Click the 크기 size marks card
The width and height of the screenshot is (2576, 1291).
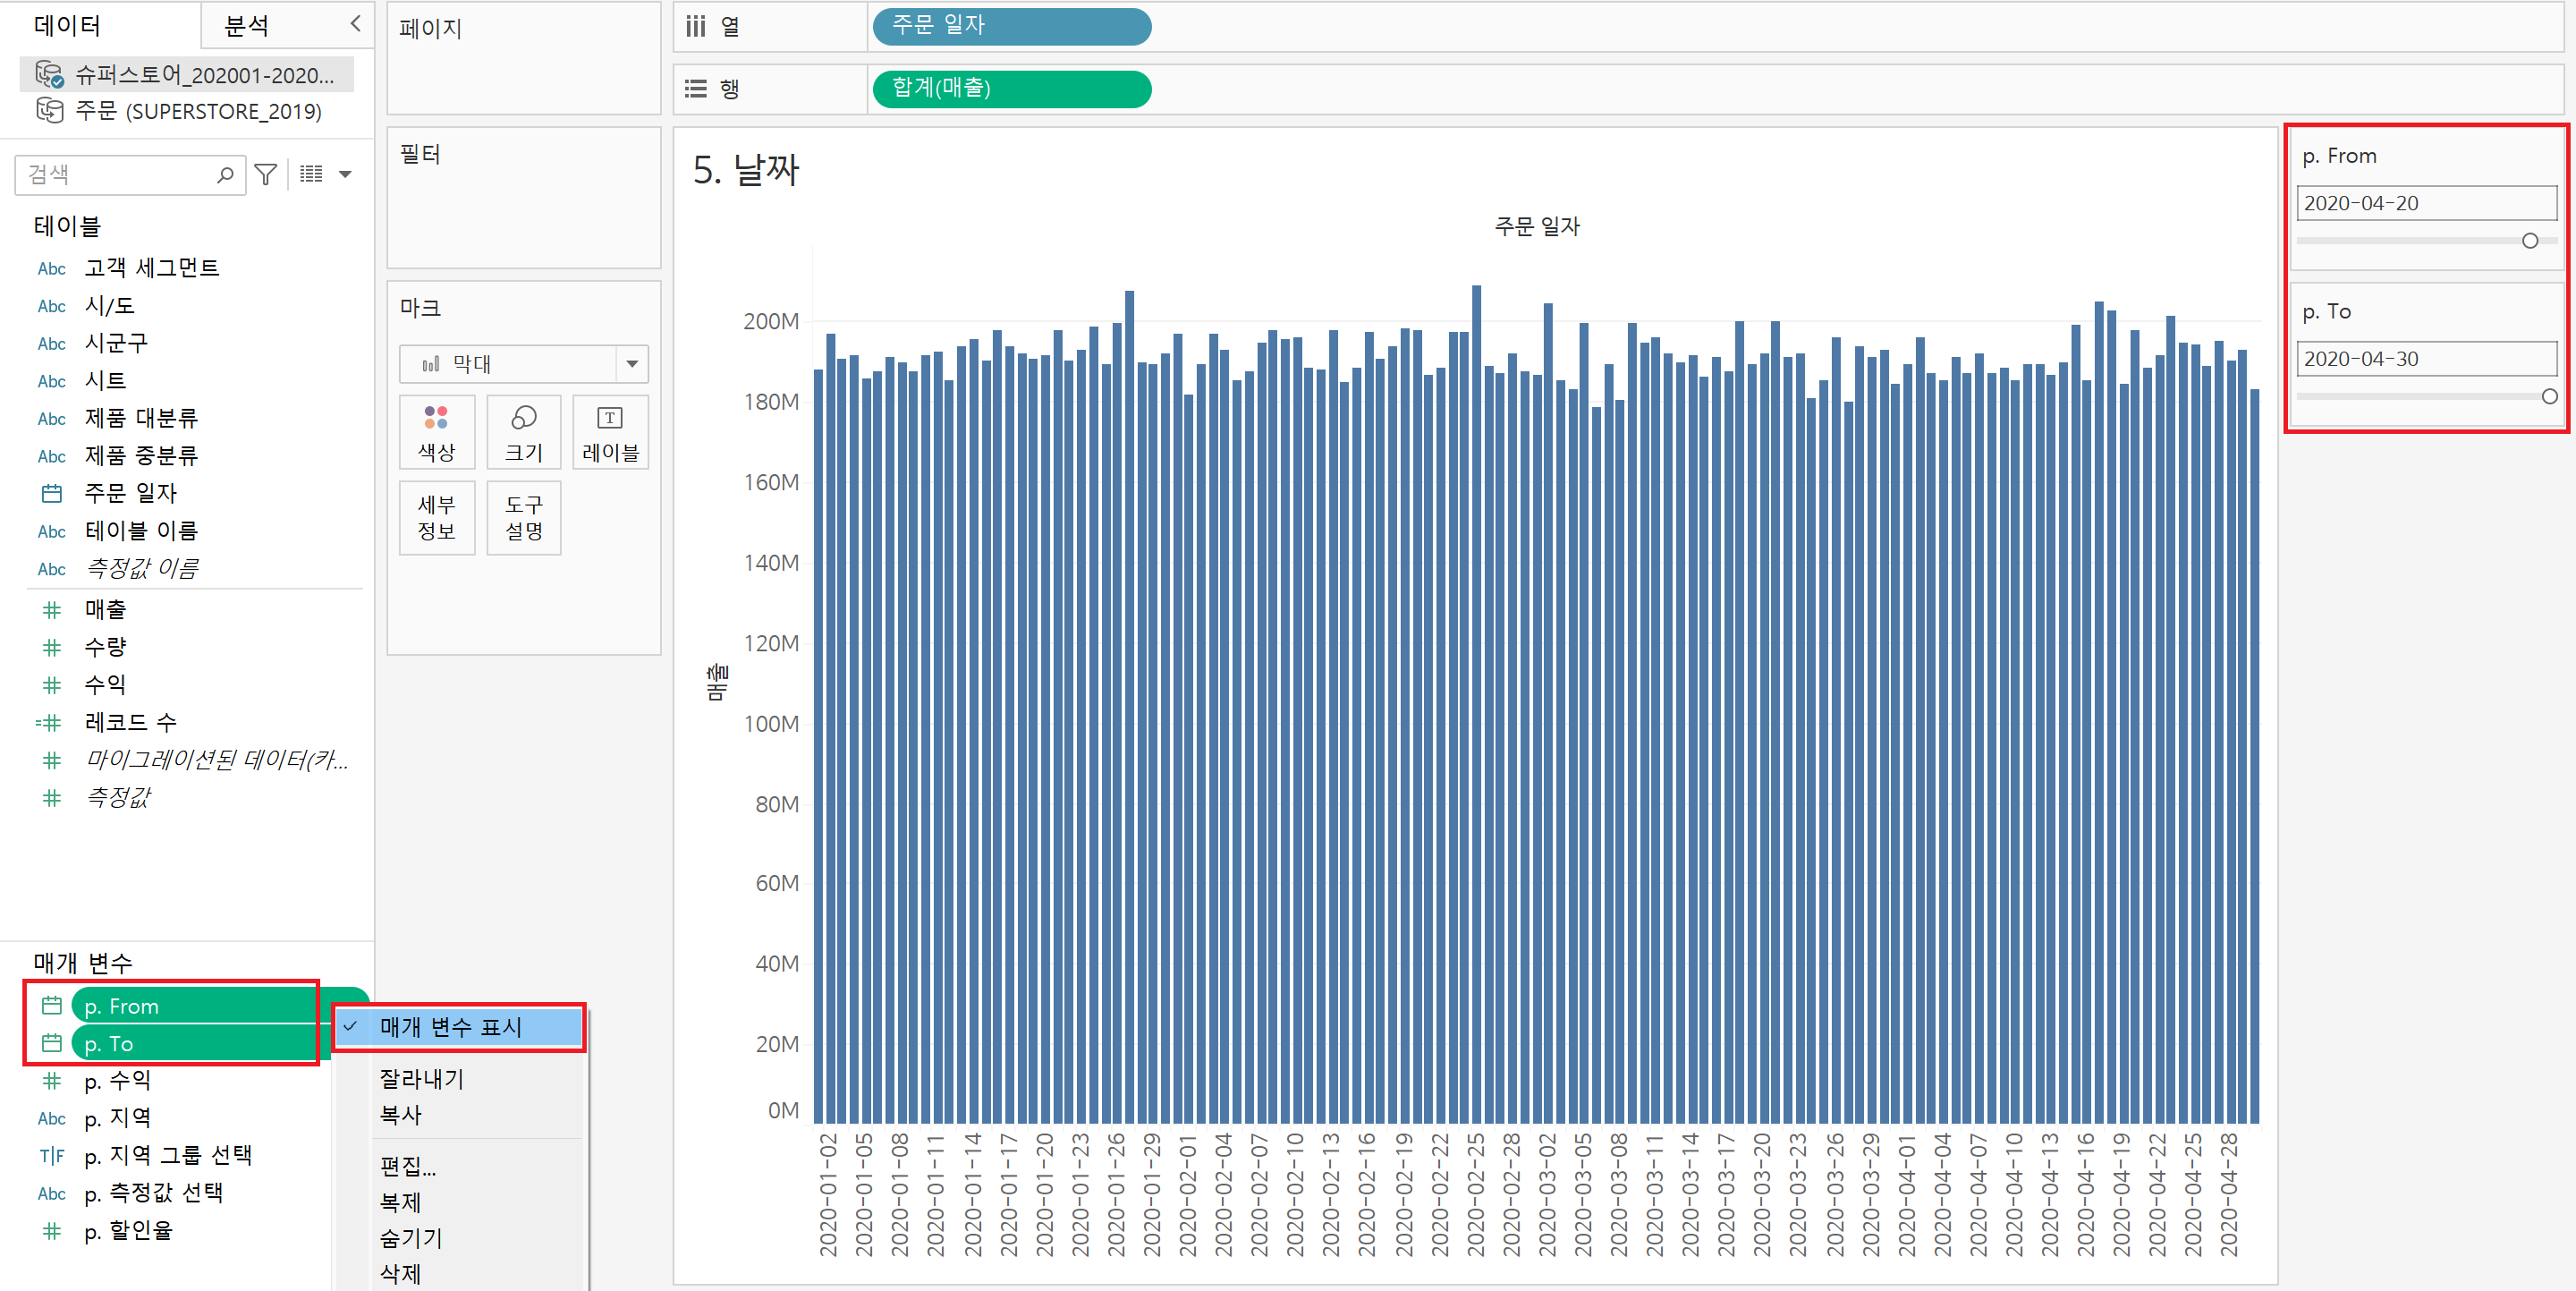pyautogui.click(x=523, y=432)
